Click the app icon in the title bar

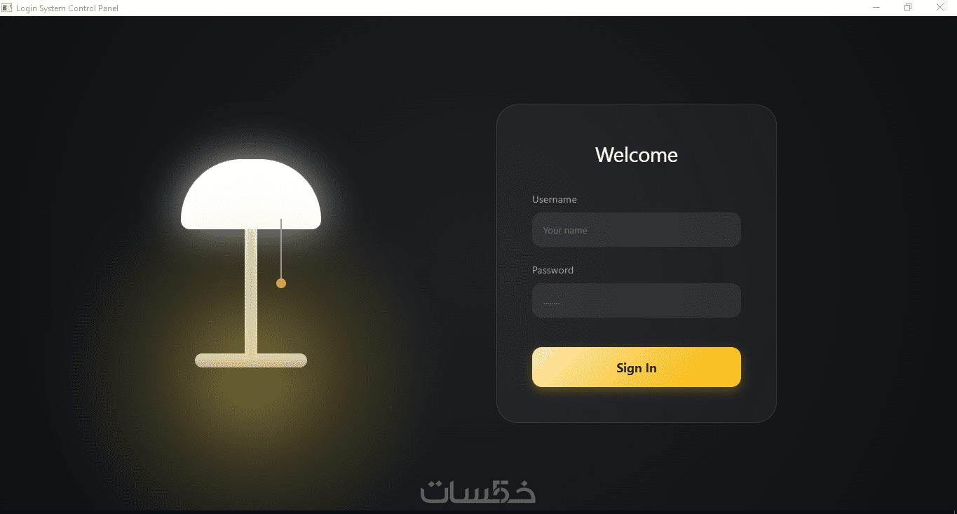pos(8,8)
